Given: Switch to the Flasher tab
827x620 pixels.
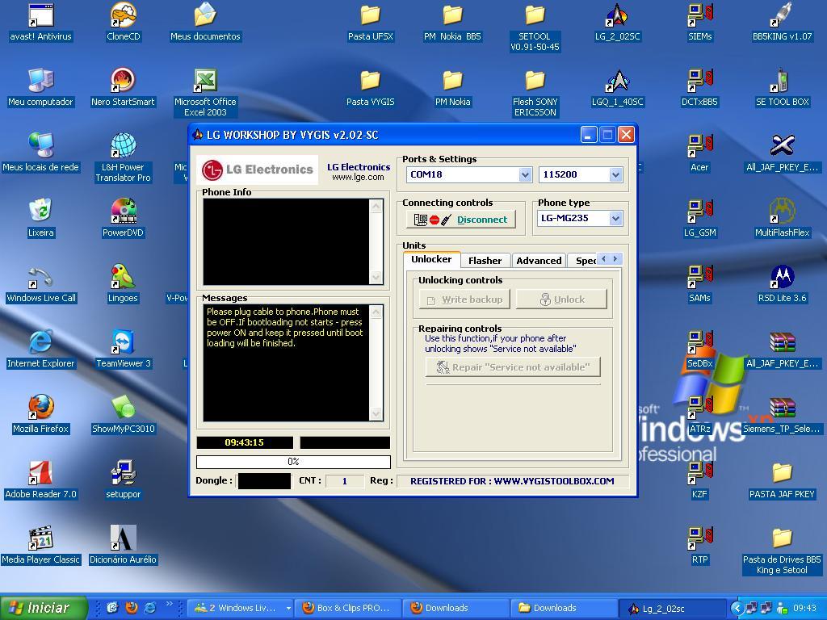Looking at the screenshot, I should (485, 261).
